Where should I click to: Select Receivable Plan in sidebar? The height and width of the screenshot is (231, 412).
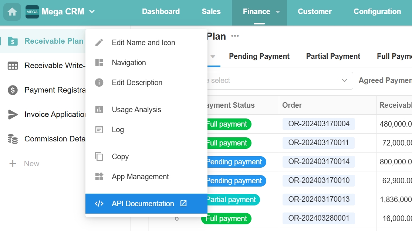[54, 41]
